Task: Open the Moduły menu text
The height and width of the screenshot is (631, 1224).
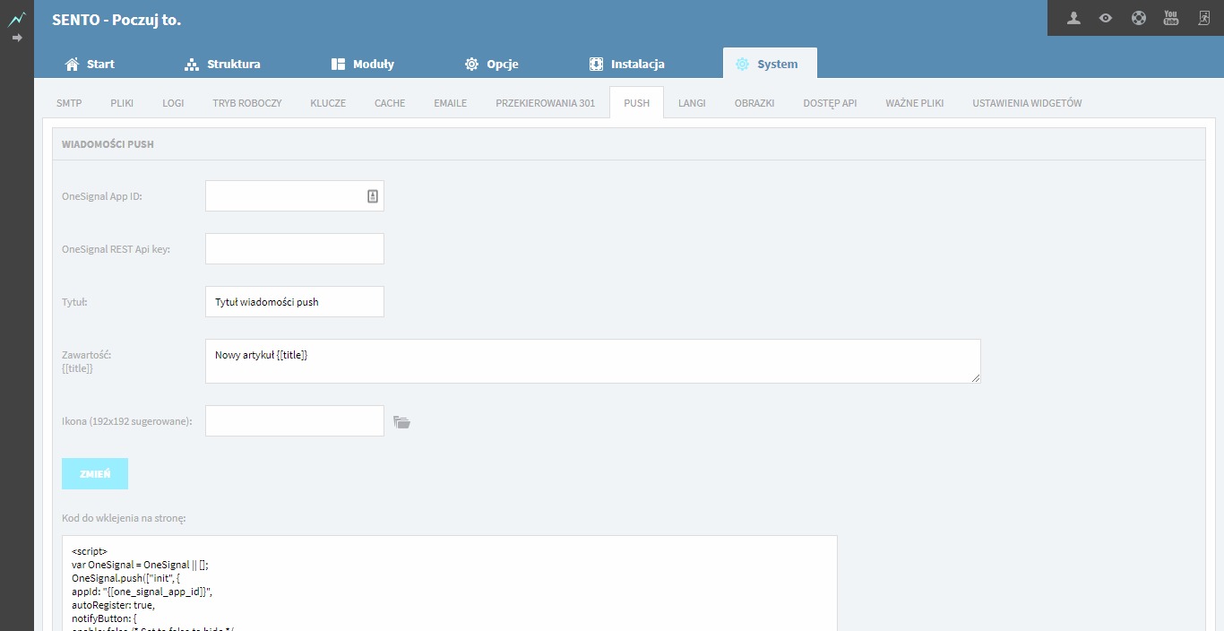Action: pyautogui.click(x=374, y=65)
